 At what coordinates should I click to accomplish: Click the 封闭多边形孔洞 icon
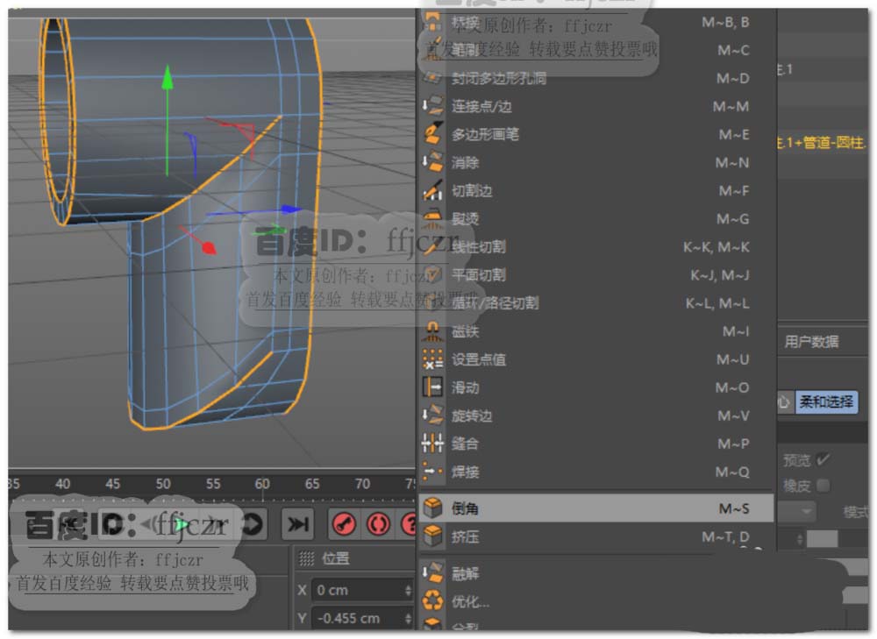[432, 78]
